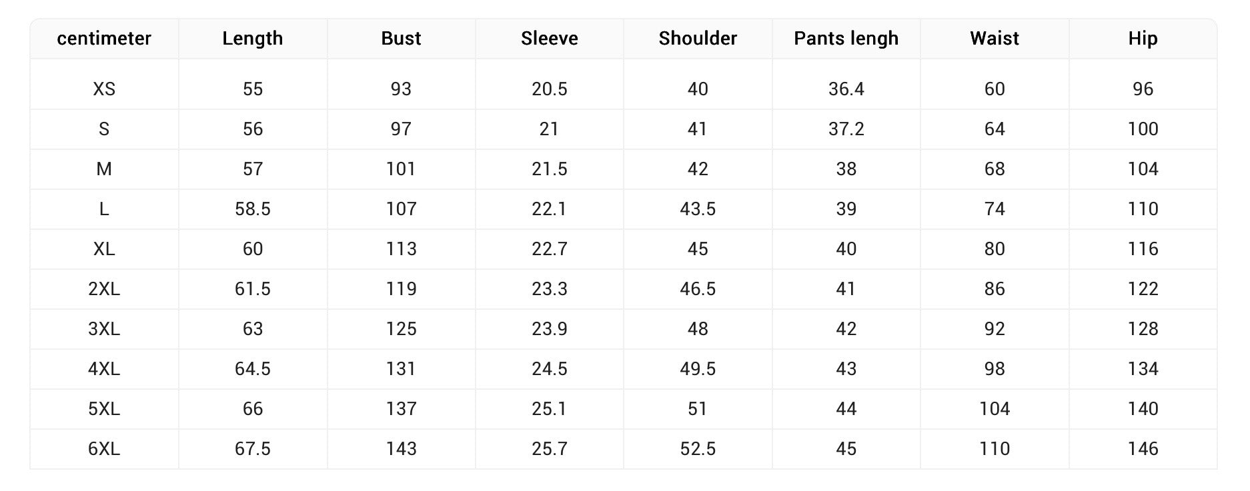
Task: Click Hip value 140 for 5XL
Action: pos(1143,409)
